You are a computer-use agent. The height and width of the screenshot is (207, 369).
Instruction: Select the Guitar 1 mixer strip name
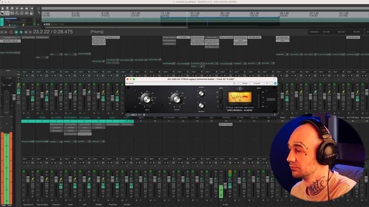click(x=112, y=117)
